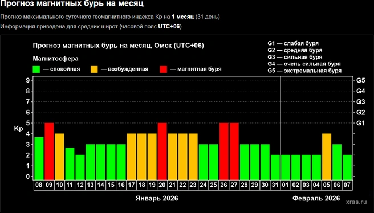The height and width of the screenshot is (213, 374).
Task: Click the red 'магнитная буря' legend swatch
Action: tap(164, 69)
